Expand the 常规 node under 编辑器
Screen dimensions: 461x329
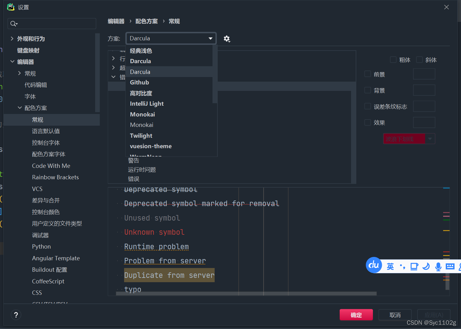point(19,73)
